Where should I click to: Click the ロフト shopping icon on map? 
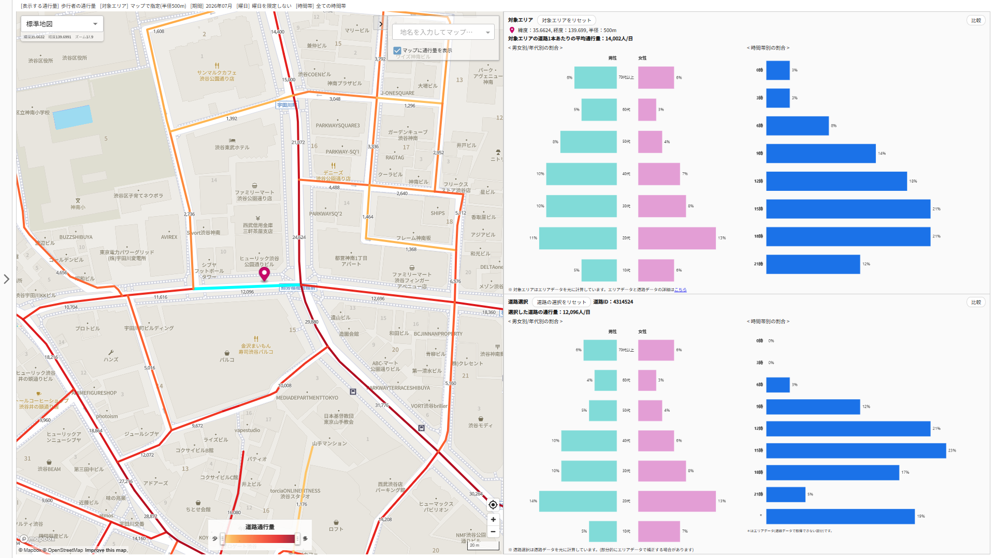point(336,523)
